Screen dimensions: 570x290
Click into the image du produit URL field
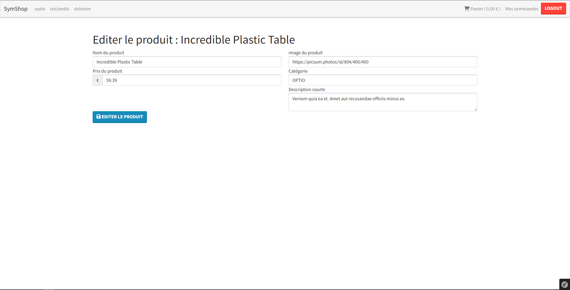383,62
